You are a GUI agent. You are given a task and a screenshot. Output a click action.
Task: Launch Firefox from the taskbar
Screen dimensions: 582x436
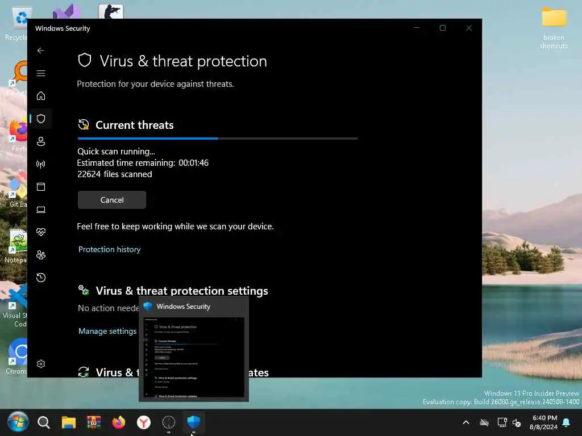click(119, 422)
